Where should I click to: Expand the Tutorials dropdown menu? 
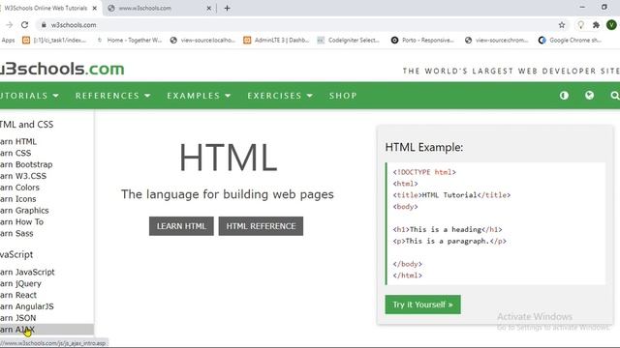pos(29,96)
